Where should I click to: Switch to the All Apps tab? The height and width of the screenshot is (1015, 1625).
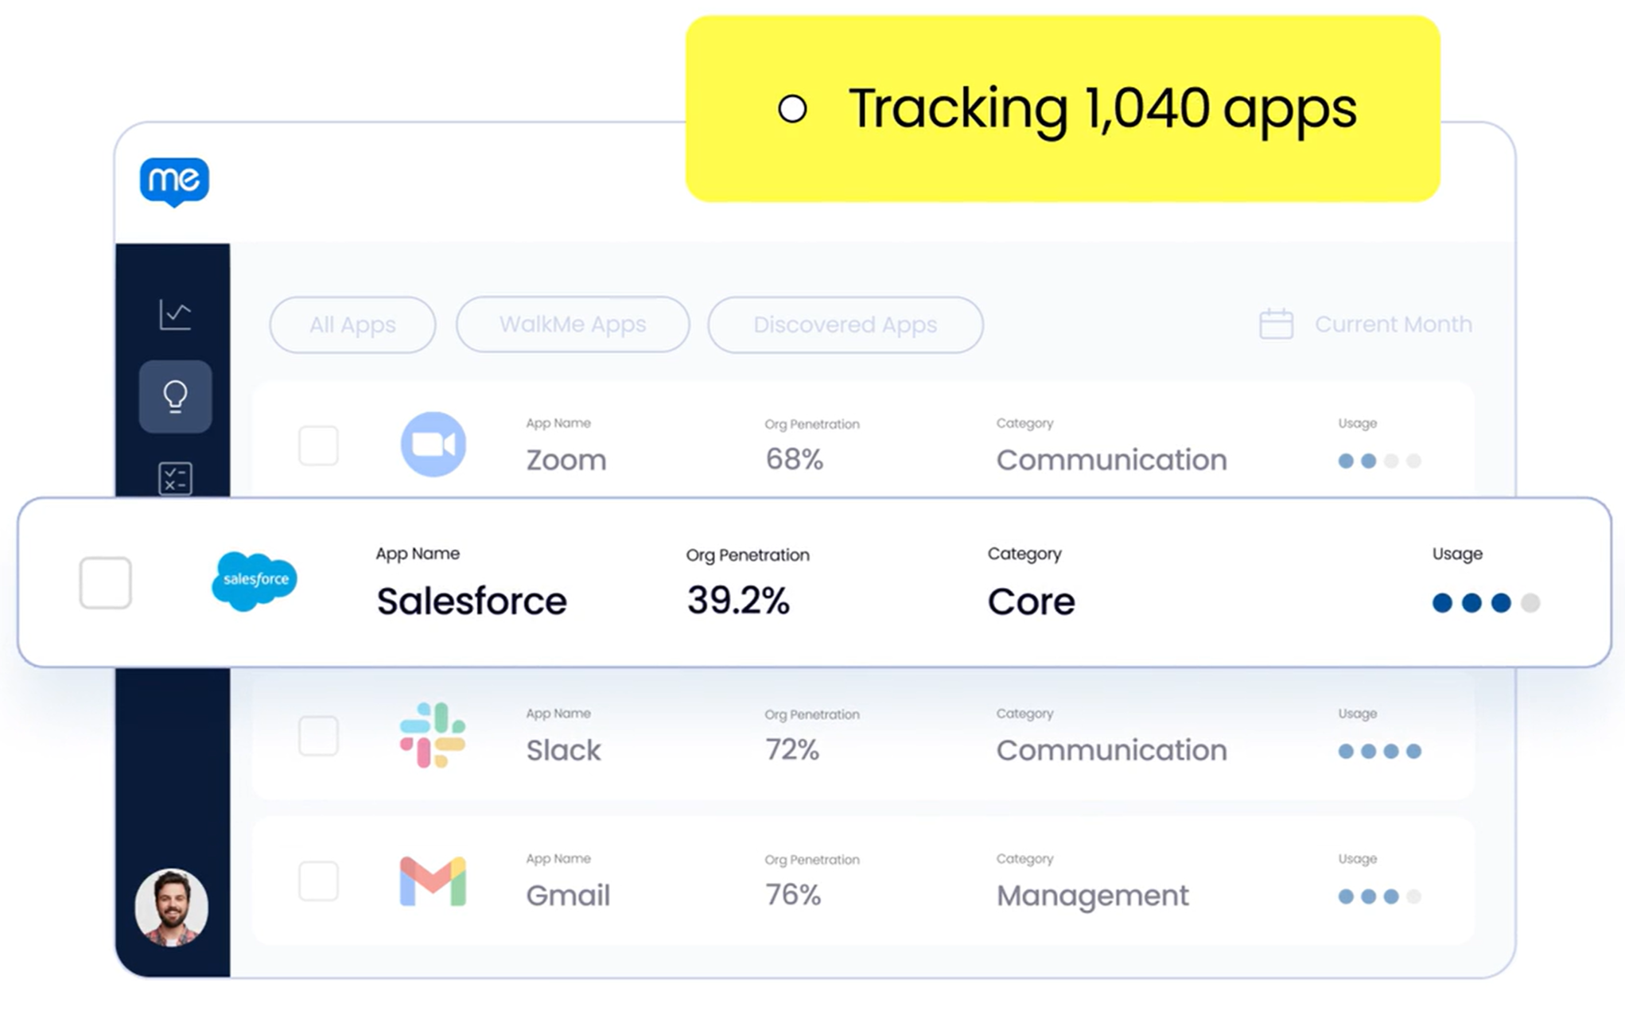point(352,325)
